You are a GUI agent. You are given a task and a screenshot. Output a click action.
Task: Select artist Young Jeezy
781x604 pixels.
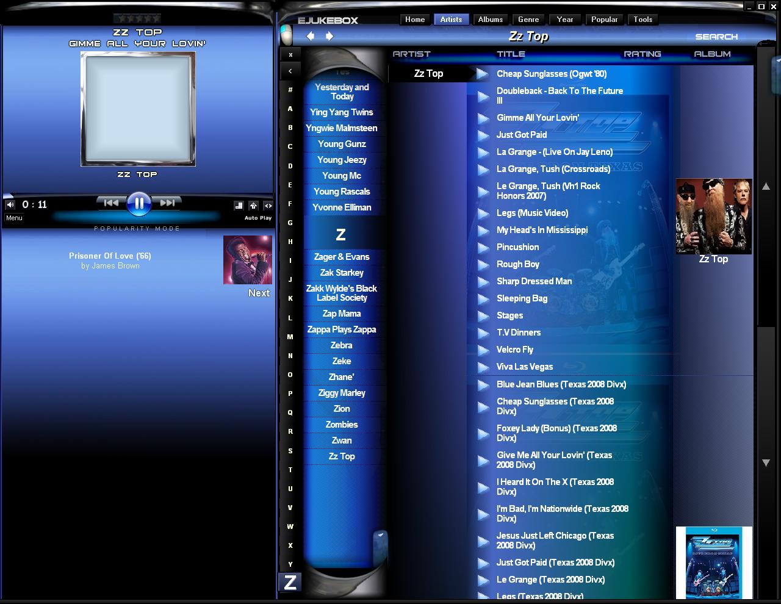point(342,160)
